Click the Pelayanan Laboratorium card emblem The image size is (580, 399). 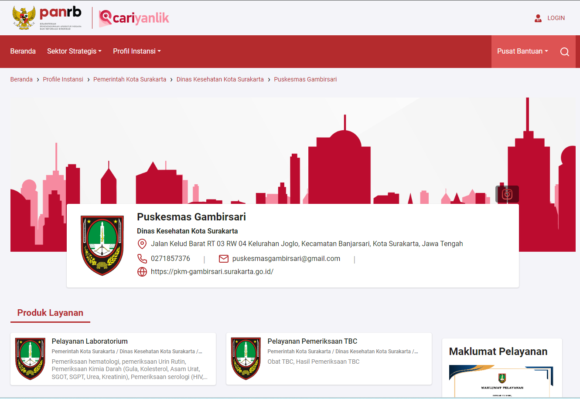pyautogui.click(x=30, y=359)
